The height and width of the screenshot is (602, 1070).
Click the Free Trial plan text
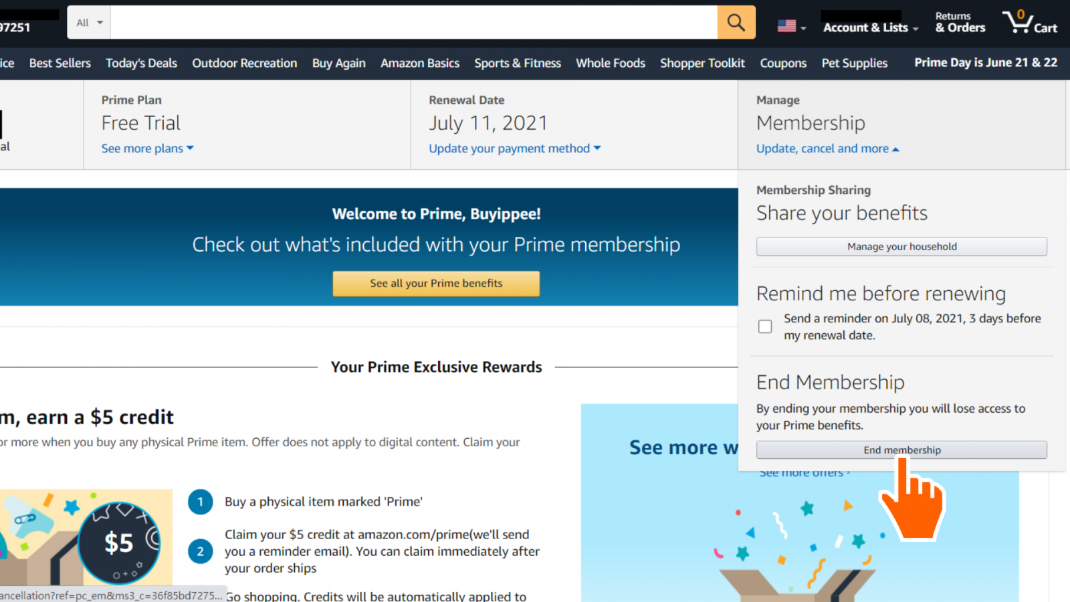point(141,123)
